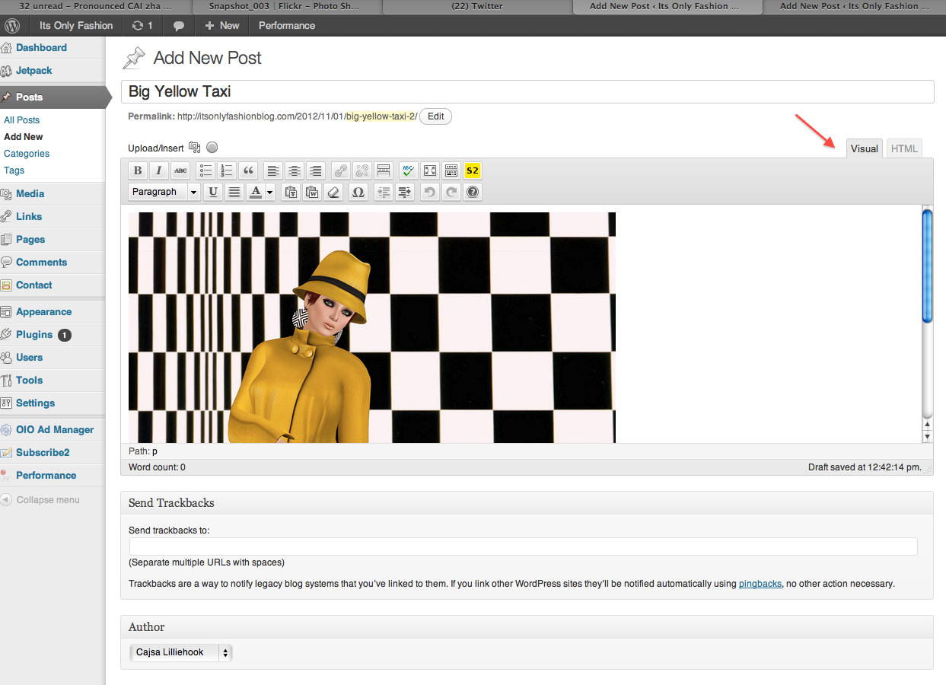This screenshot has height=685, width=946.
Task: Switch to the HTML editor tab
Action: (x=904, y=148)
